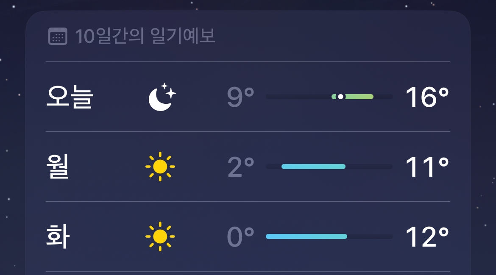496x275 pixels.
Task: Click the dark unfilled part of Tuesday's bar
Action: pos(370,236)
